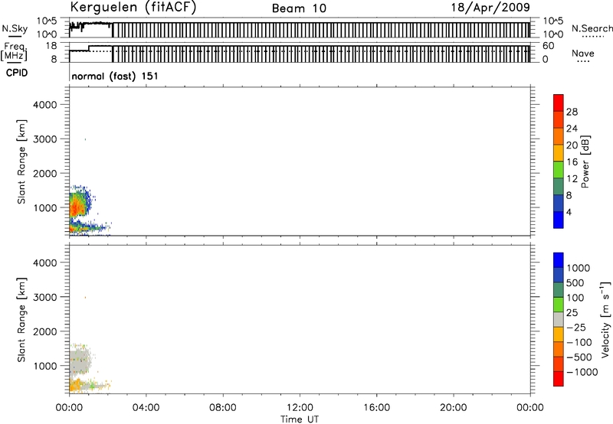Click the red bottom segment of Velocity colorbar

coord(559,379)
